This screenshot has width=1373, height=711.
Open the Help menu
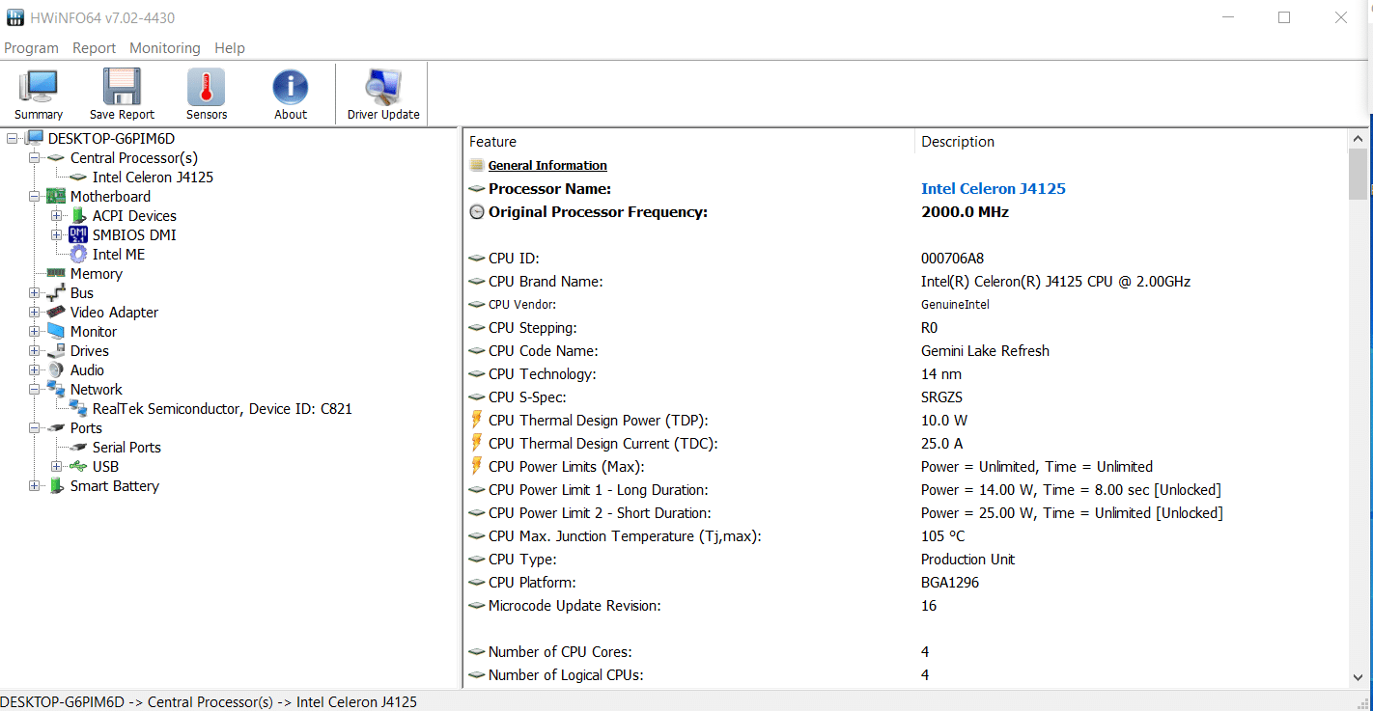pos(230,48)
